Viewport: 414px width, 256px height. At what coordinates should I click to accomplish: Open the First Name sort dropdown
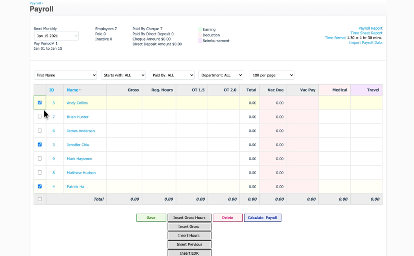[x=65, y=75]
